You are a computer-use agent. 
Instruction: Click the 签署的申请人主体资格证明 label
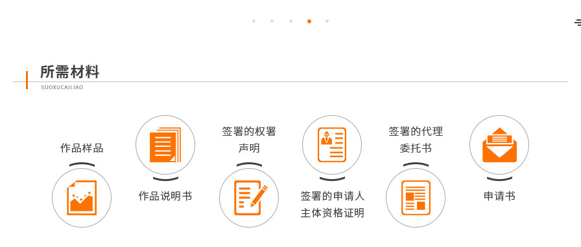pyautogui.click(x=333, y=204)
